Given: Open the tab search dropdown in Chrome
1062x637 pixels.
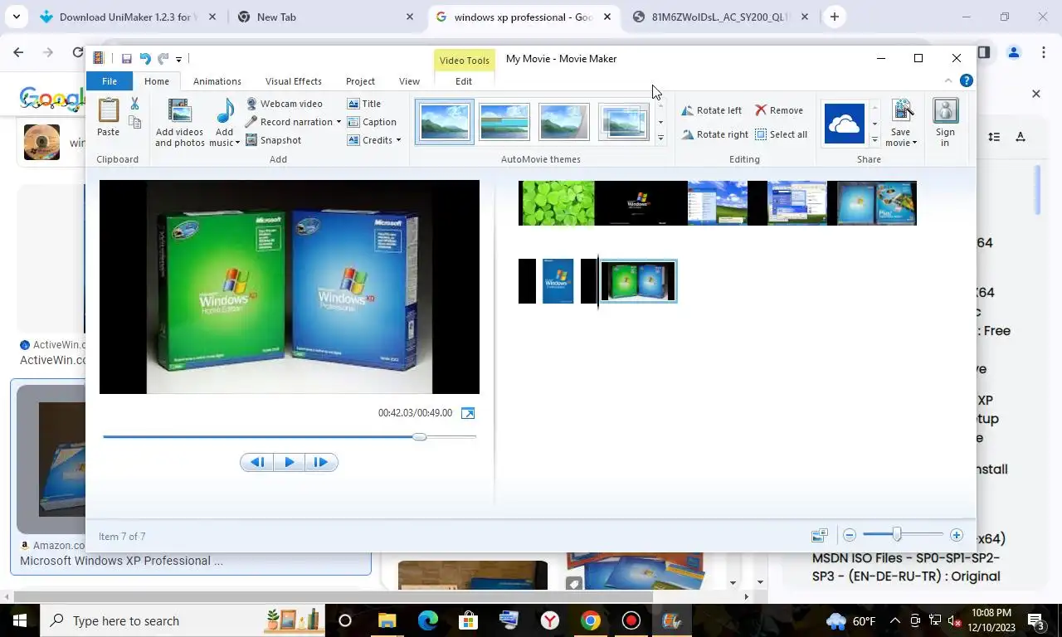Looking at the screenshot, I should coord(16,17).
